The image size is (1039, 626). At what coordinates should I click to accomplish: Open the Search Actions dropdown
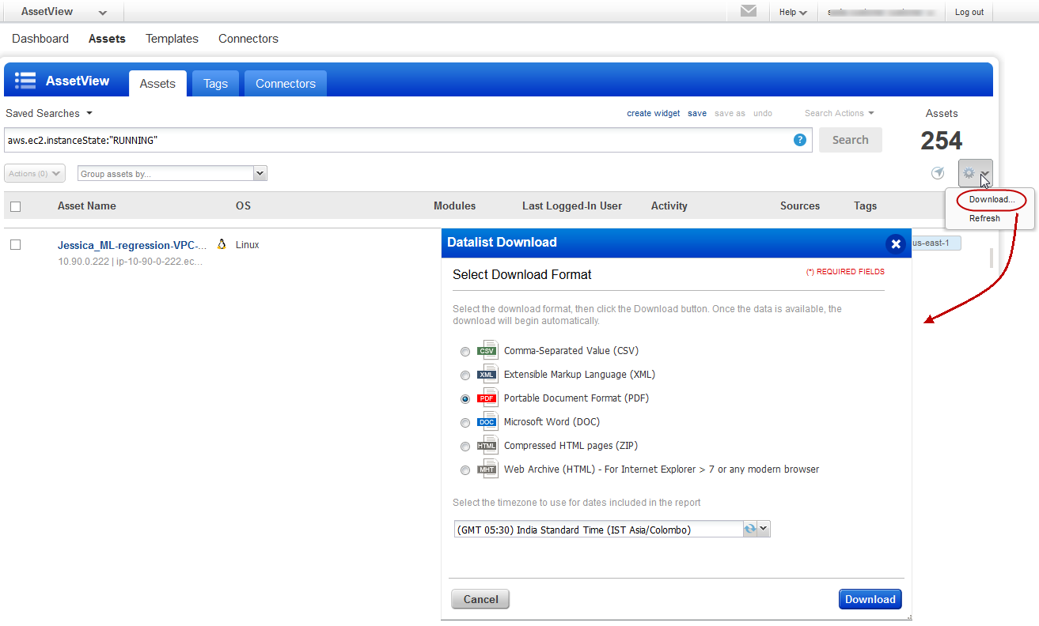pos(839,113)
